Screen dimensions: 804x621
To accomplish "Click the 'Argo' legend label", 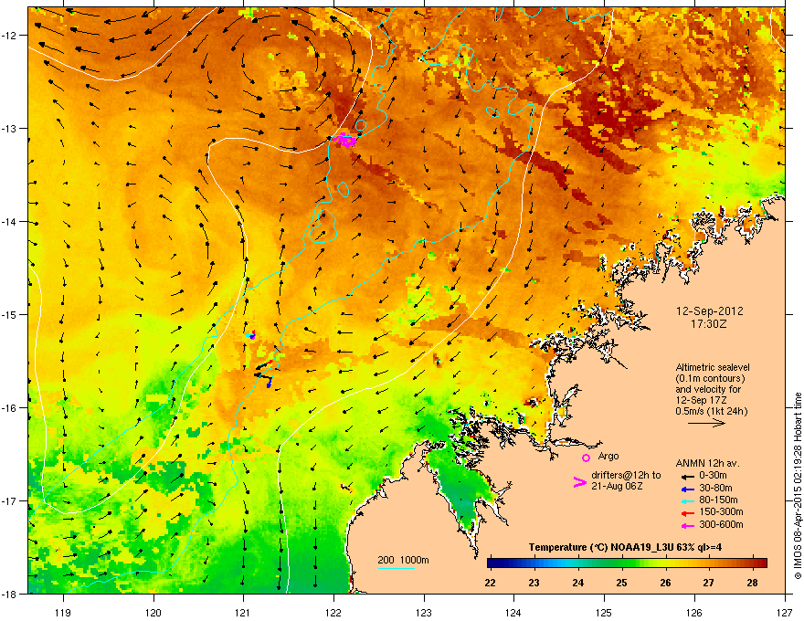I will click(x=608, y=456).
